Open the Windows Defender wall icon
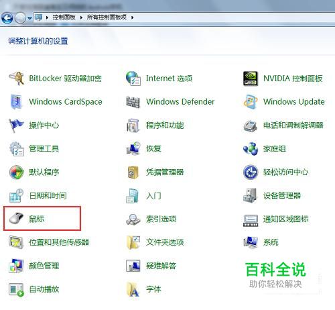Viewport: 335px width, 310px height. pyautogui.click(x=133, y=102)
